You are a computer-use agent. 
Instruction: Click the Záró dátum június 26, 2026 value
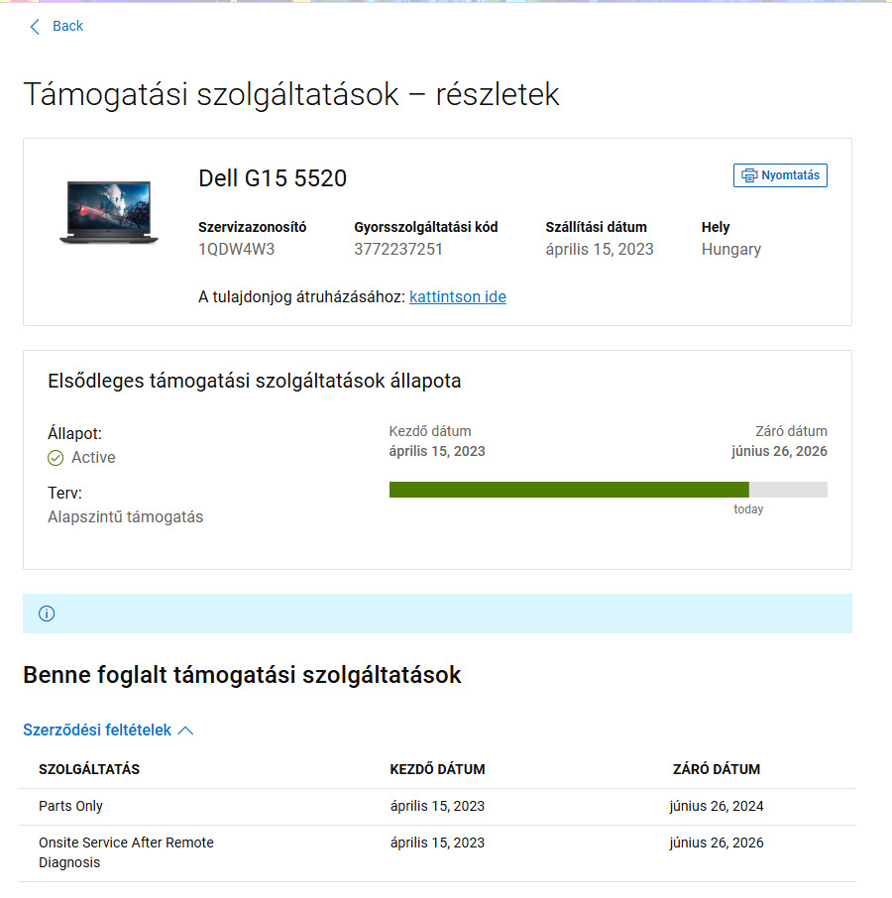(x=779, y=451)
